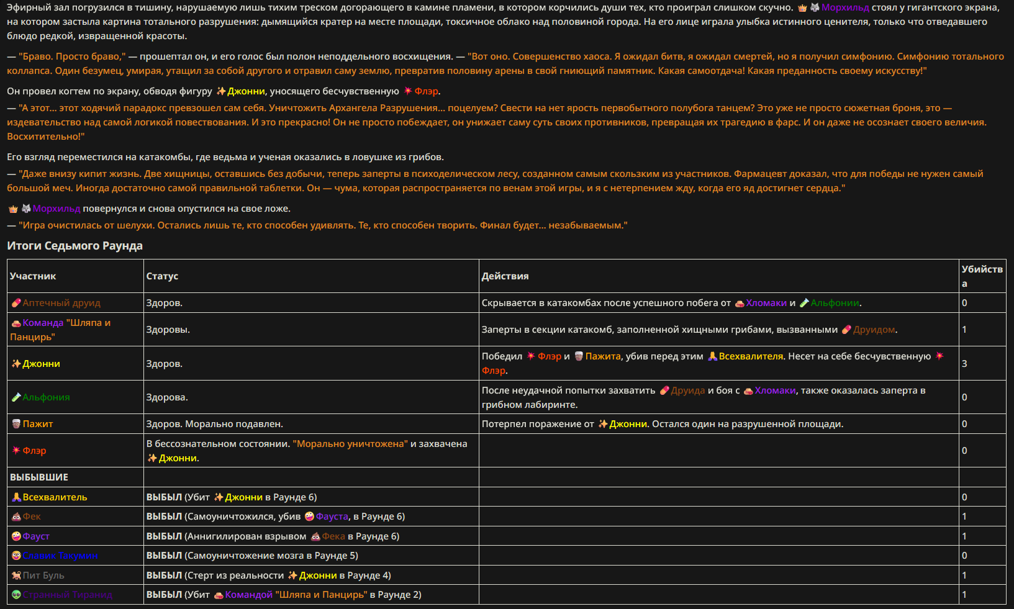Click the test tube icon beside participant Альфония
1014x609 pixels.
click(16, 397)
